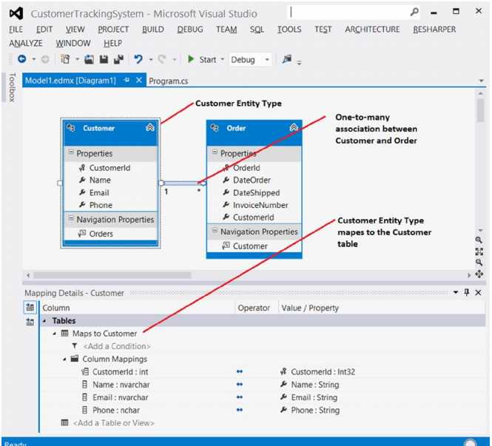This screenshot has width=492, height=446.
Task: Open the FILE menu
Action: point(16,30)
